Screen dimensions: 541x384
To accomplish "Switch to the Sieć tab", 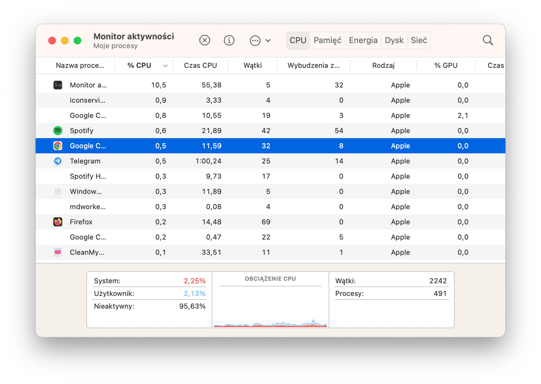I will pos(419,40).
